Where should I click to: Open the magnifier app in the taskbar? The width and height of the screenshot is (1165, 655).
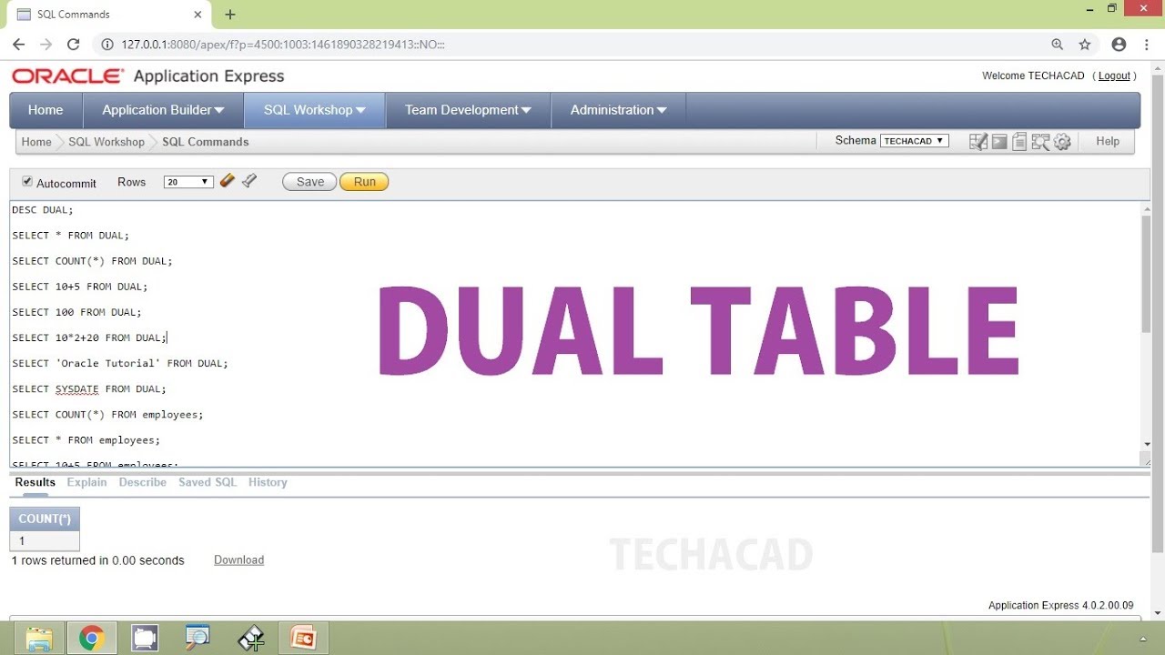[198, 638]
